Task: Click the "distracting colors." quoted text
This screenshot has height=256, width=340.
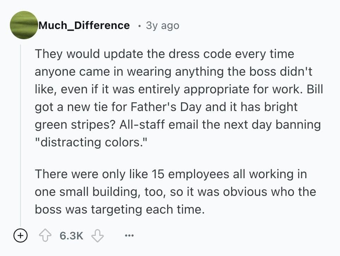Action: tap(87, 142)
